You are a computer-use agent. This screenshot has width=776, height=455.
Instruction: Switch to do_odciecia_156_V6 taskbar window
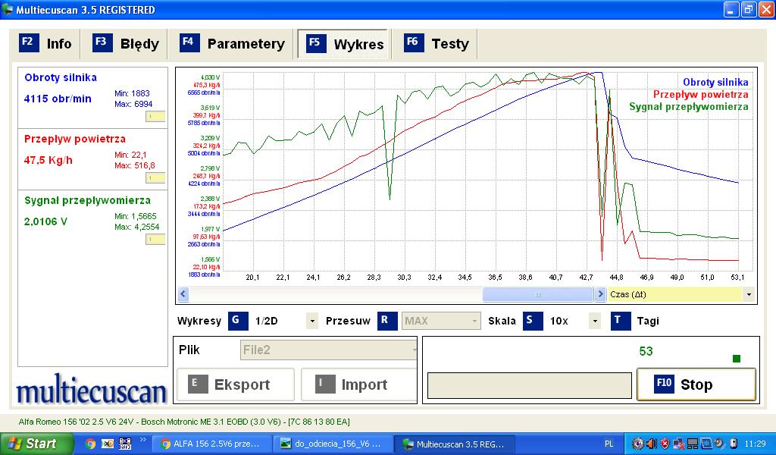tap(333, 444)
